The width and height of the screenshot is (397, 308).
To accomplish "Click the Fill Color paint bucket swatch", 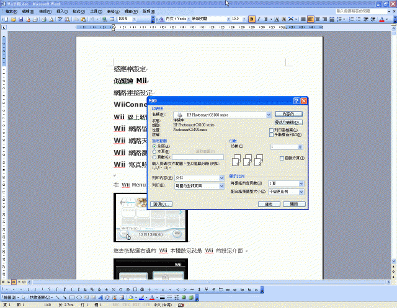I will coord(131,297).
